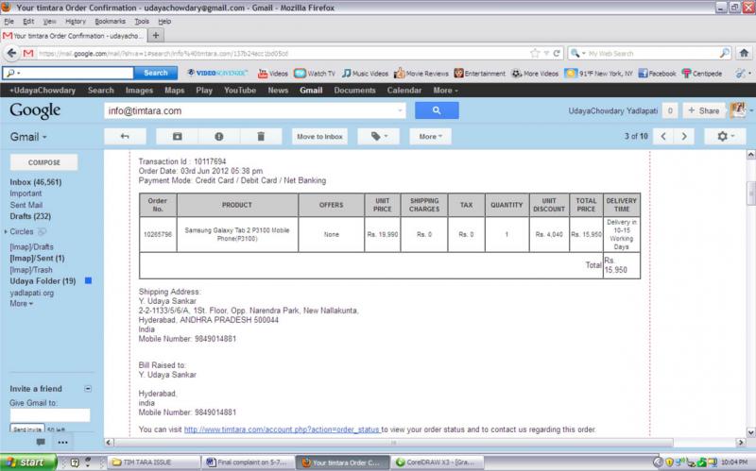Open the Help menu
This screenshot has height=471, width=756.
coord(164,22)
